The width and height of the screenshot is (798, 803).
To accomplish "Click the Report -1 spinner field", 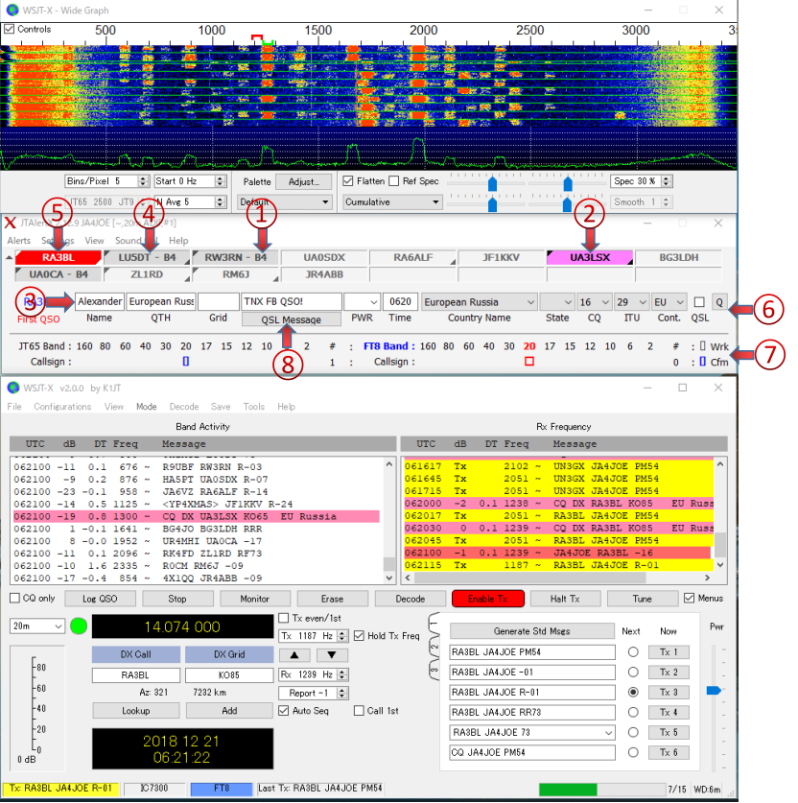I will click(x=314, y=693).
